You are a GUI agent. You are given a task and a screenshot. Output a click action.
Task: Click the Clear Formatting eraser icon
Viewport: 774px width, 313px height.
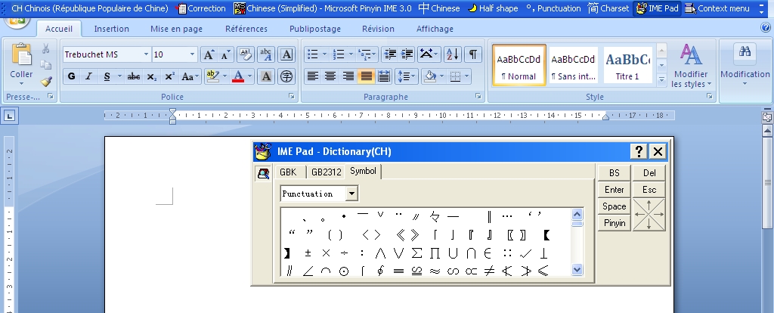[x=246, y=54]
